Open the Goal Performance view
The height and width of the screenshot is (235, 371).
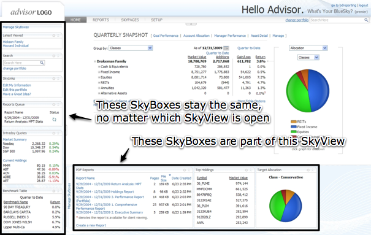click(166, 36)
